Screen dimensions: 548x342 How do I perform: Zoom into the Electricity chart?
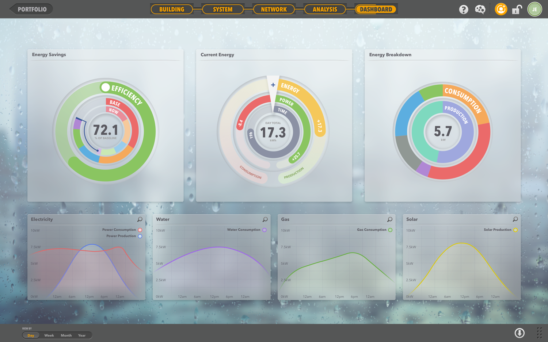click(140, 219)
